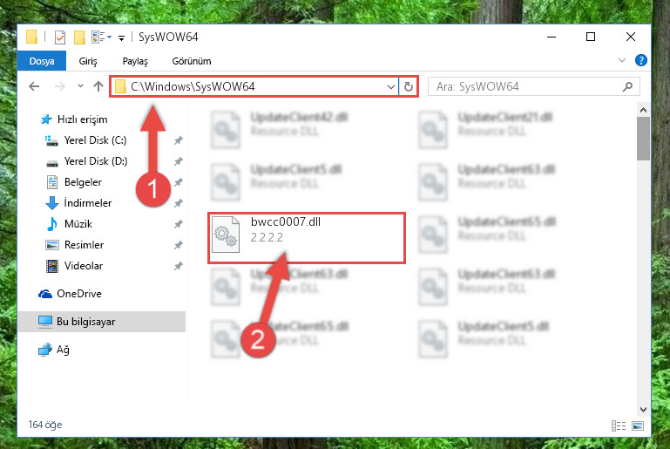Click the back navigation arrow
Image resolution: width=670 pixels, height=449 pixels.
(x=34, y=86)
